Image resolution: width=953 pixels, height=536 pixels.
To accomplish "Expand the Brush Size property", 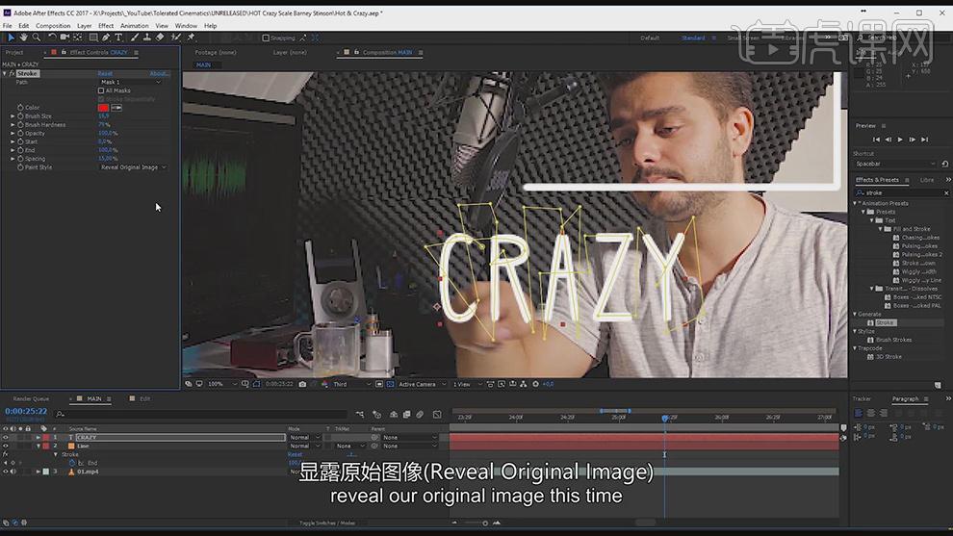I will (13, 116).
